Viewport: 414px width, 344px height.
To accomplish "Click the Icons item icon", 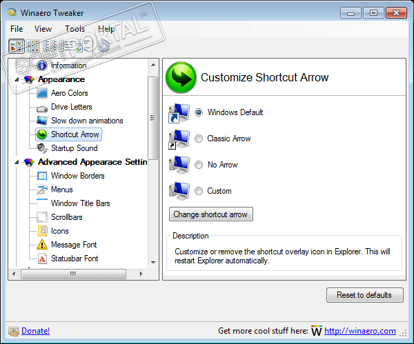I will [43, 231].
